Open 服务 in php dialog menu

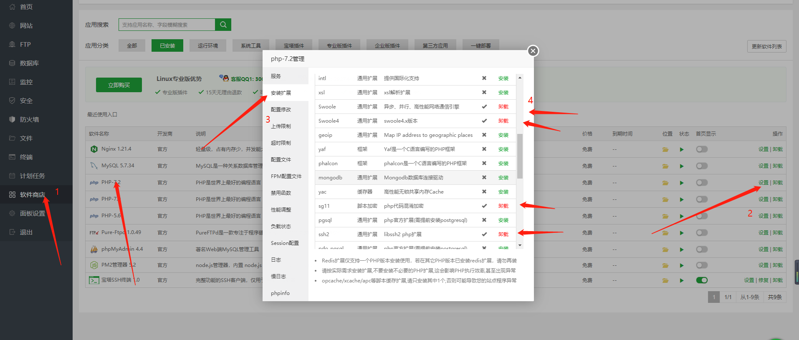tap(286, 76)
